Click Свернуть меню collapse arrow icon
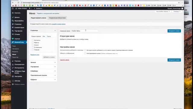 tap(13, 84)
